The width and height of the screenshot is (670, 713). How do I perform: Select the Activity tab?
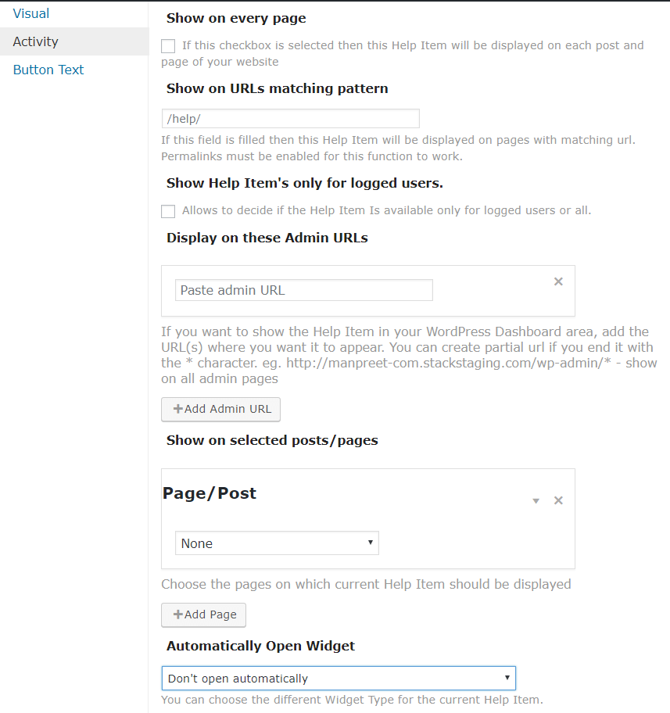(36, 41)
